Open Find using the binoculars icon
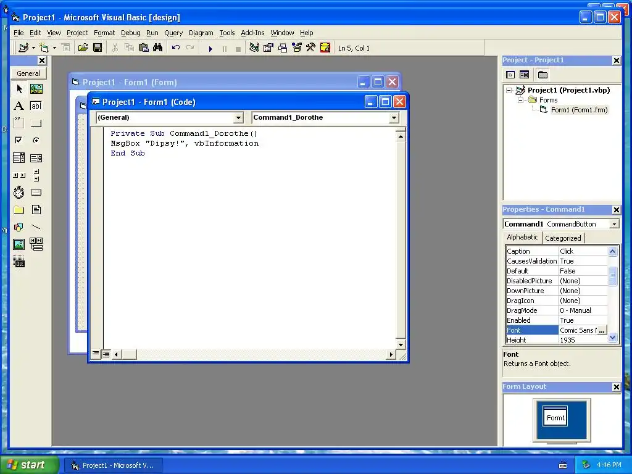The image size is (632, 474). (157, 48)
